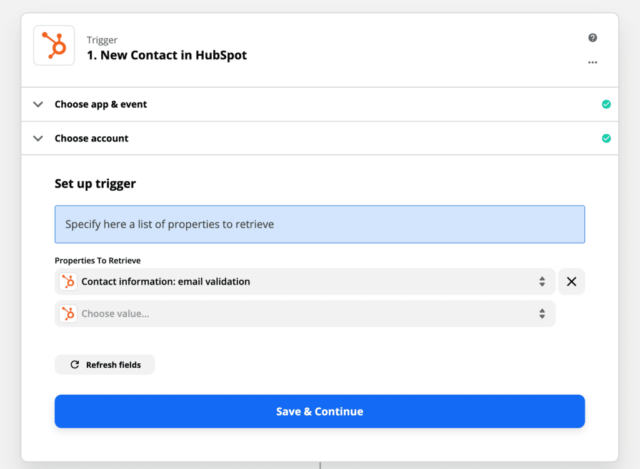Viewport: 640px width, 469px height.
Task: Click the Choose account heading
Action: (x=91, y=138)
